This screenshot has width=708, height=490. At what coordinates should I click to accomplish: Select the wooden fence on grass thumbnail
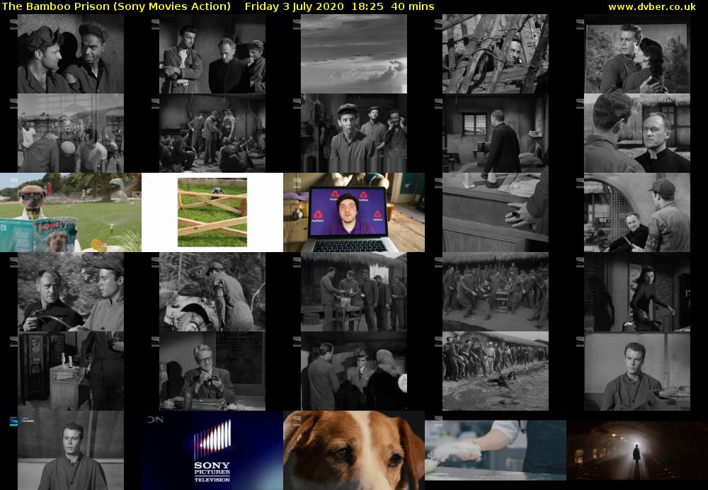212,212
